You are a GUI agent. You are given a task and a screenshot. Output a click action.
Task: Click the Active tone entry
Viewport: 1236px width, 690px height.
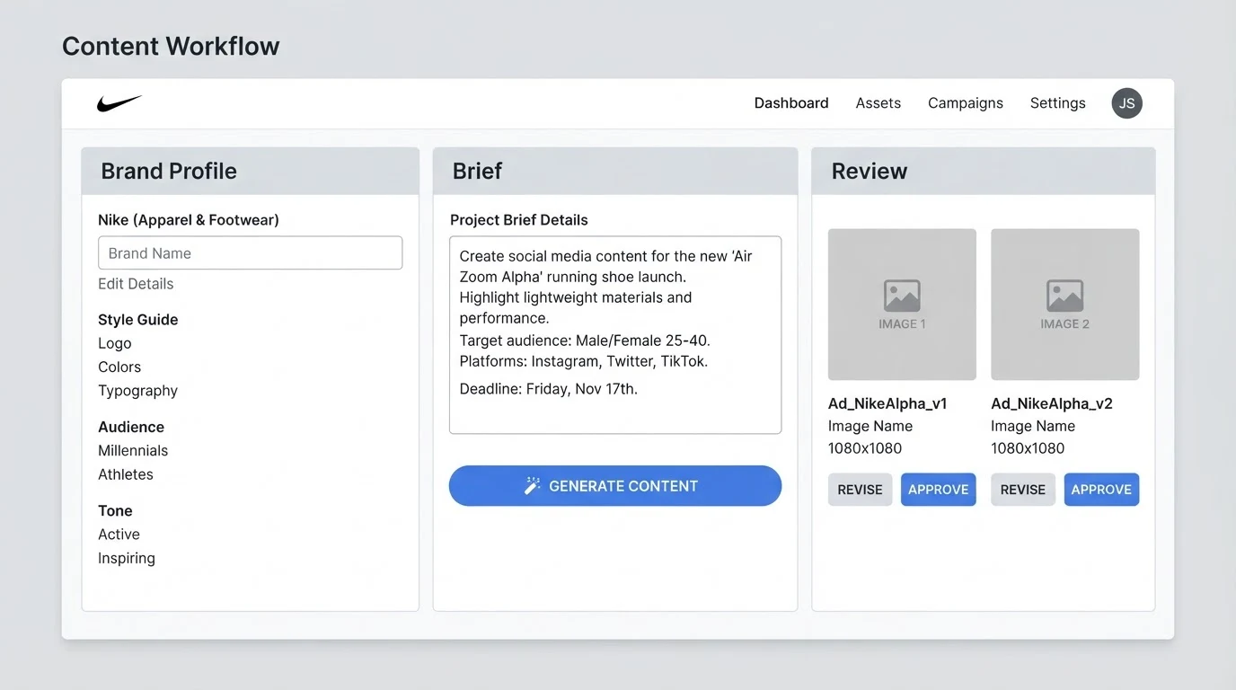coord(119,535)
